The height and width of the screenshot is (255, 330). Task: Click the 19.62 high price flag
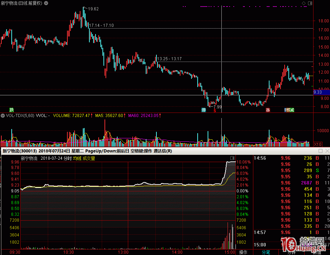click(93, 9)
